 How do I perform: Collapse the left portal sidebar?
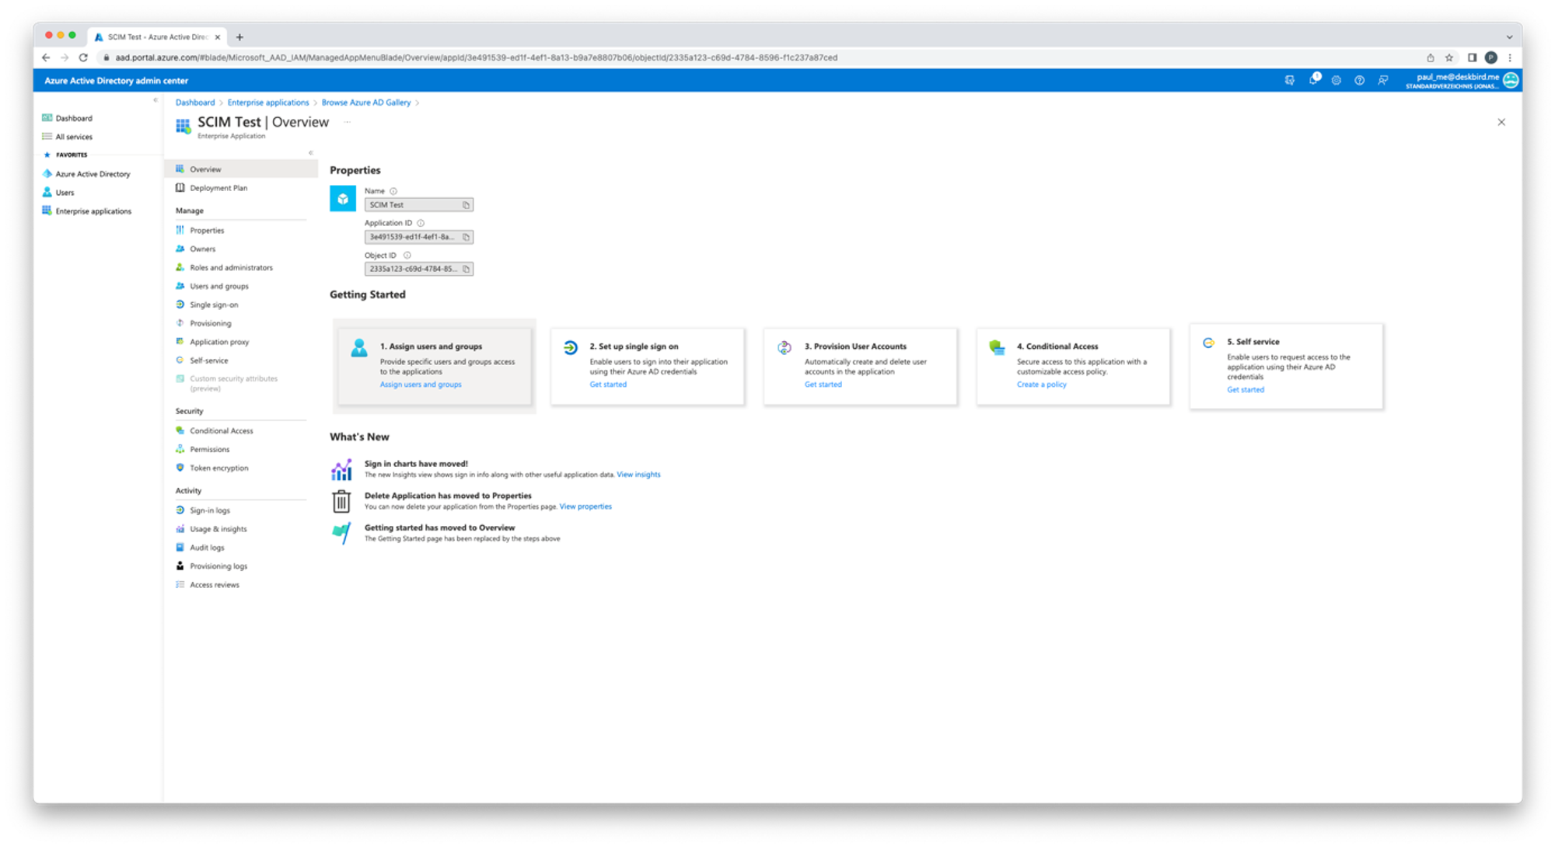click(155, 100)
